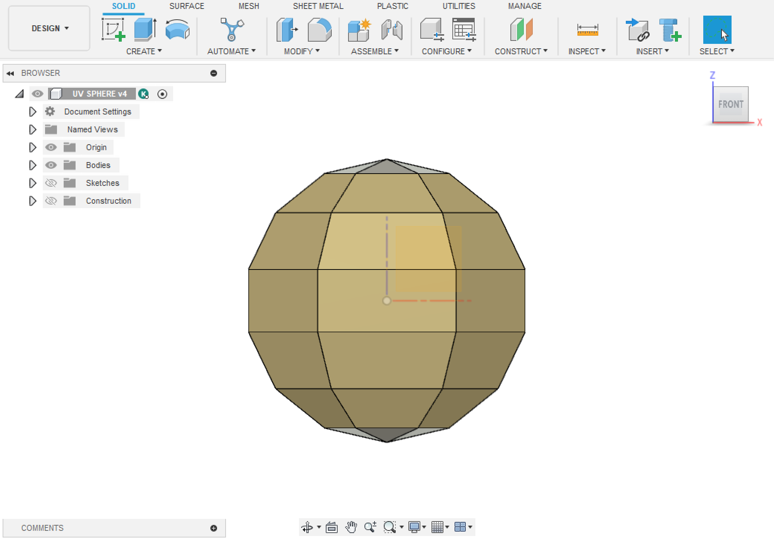Switch to the MANAGE tab
This screenshot has width=774, height=539.
pyautogui.click(x=525, y=6)
